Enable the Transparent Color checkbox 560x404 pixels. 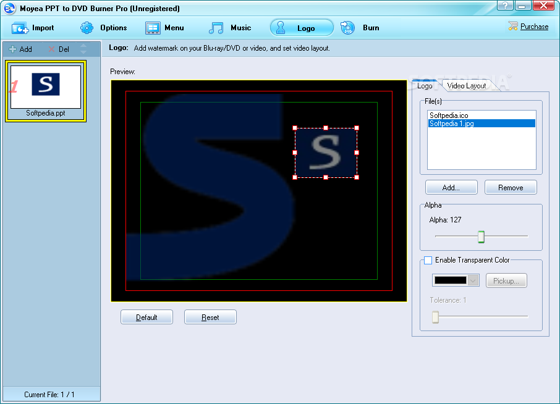(x=428, y=260)
